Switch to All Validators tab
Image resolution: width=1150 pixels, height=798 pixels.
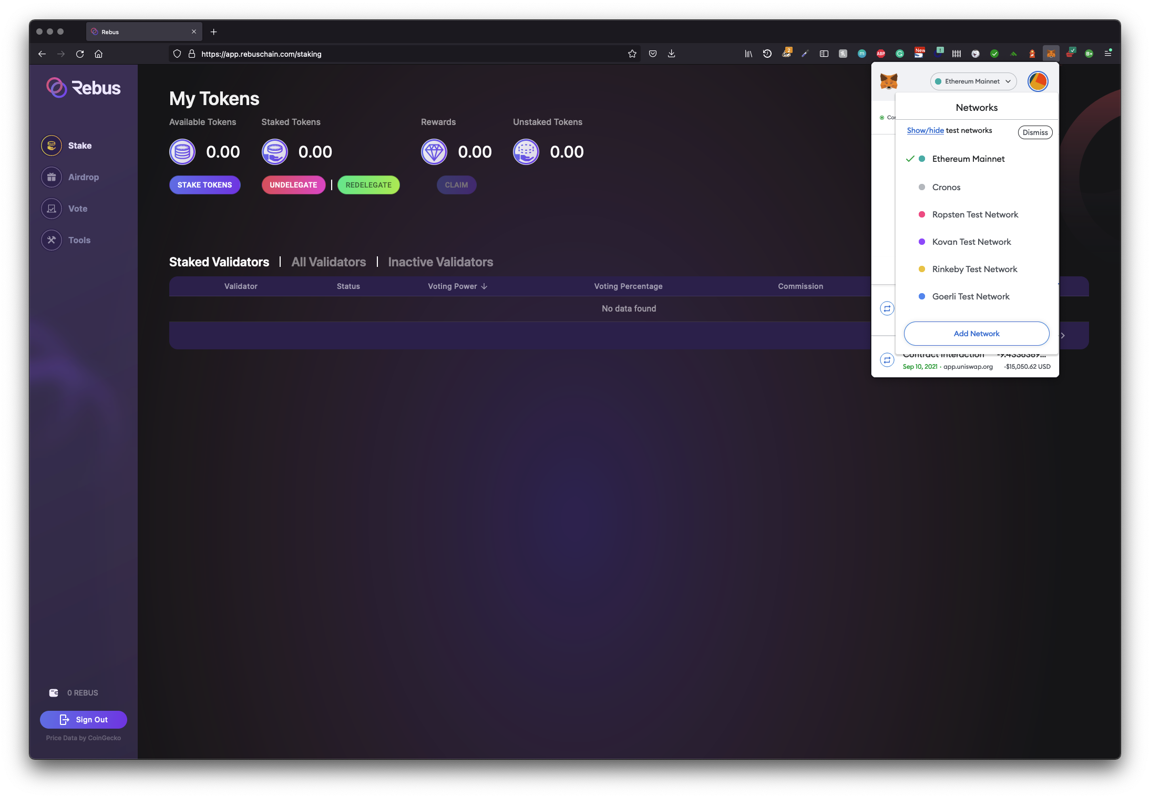328,262
